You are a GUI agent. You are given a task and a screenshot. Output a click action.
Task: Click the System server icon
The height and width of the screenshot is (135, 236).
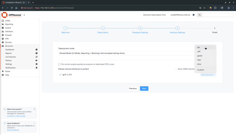pos(3,28)
